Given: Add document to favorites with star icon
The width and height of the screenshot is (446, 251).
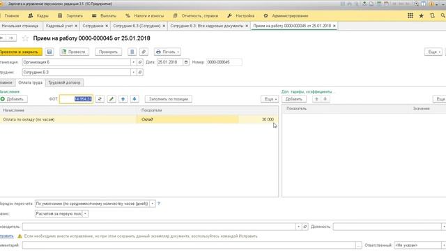Looking at the screenshot, I should click(25, 38).
